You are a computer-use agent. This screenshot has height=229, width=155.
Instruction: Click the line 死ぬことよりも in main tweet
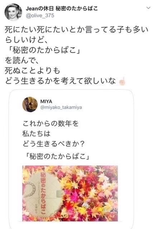32,70
